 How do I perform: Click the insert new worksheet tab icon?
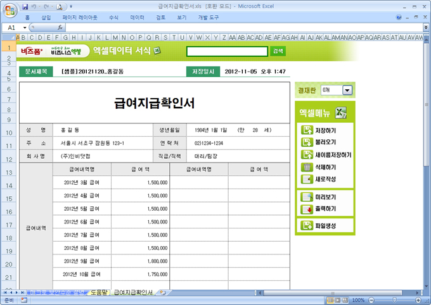(162, 292)
